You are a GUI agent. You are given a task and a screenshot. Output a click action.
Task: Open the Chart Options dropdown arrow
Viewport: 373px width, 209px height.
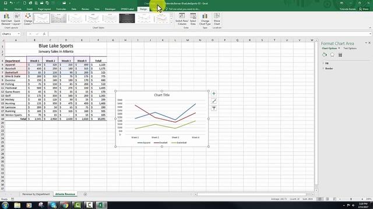coord(339,48)
